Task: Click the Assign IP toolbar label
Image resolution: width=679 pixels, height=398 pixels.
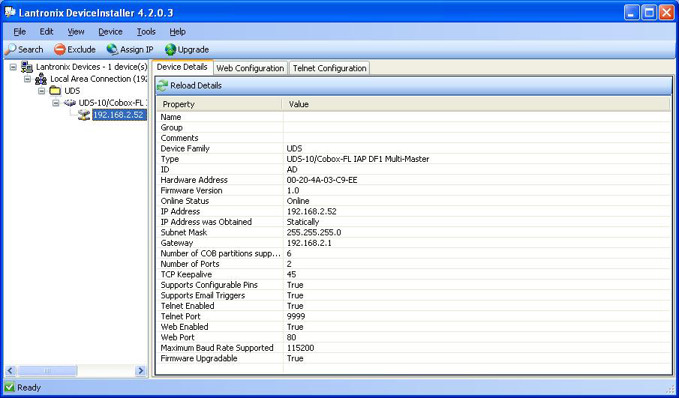Action: (x=137, y=49)
